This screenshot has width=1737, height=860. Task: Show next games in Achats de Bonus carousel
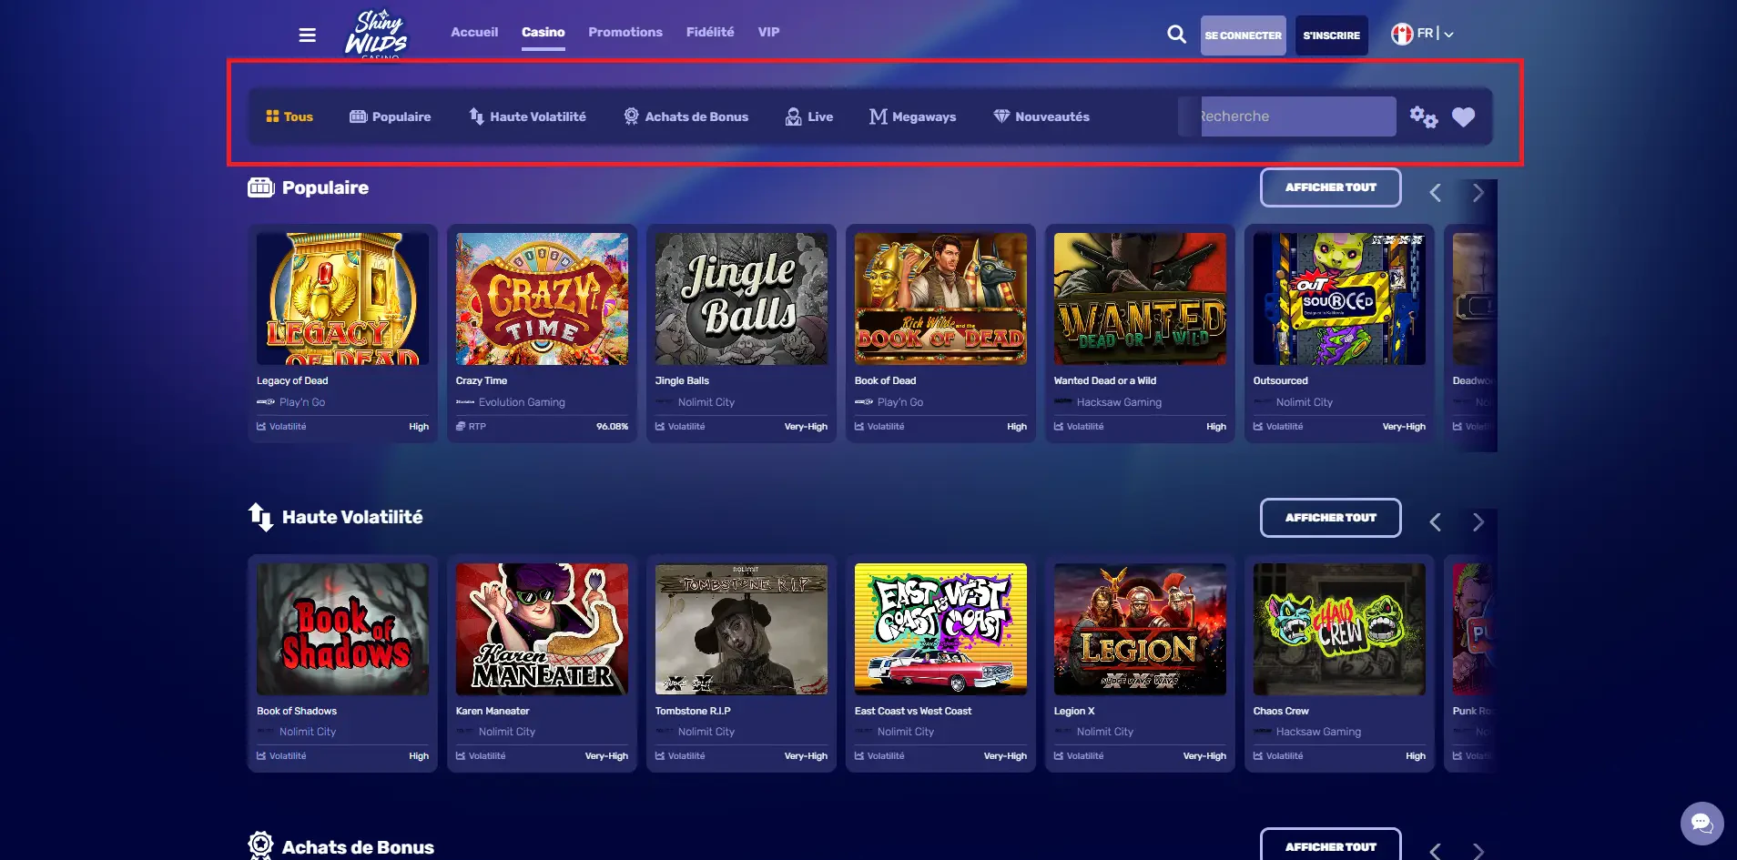[x=1478, y=851]
